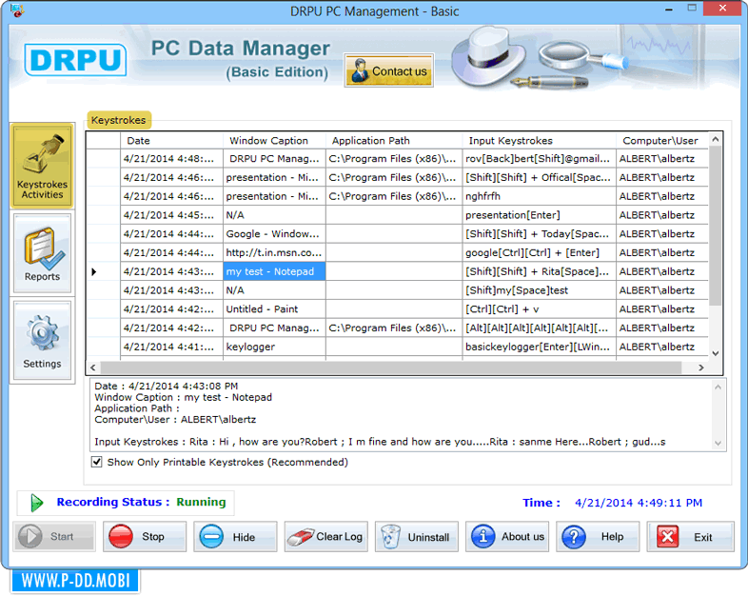Minimize the DRPU PC Management window
This screenshot has height=596, width=748.
point(669,10)
